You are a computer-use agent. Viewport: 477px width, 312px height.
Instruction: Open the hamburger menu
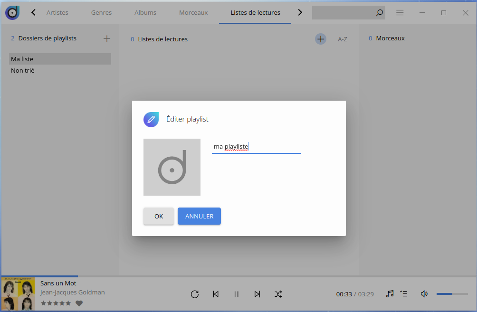400,13
